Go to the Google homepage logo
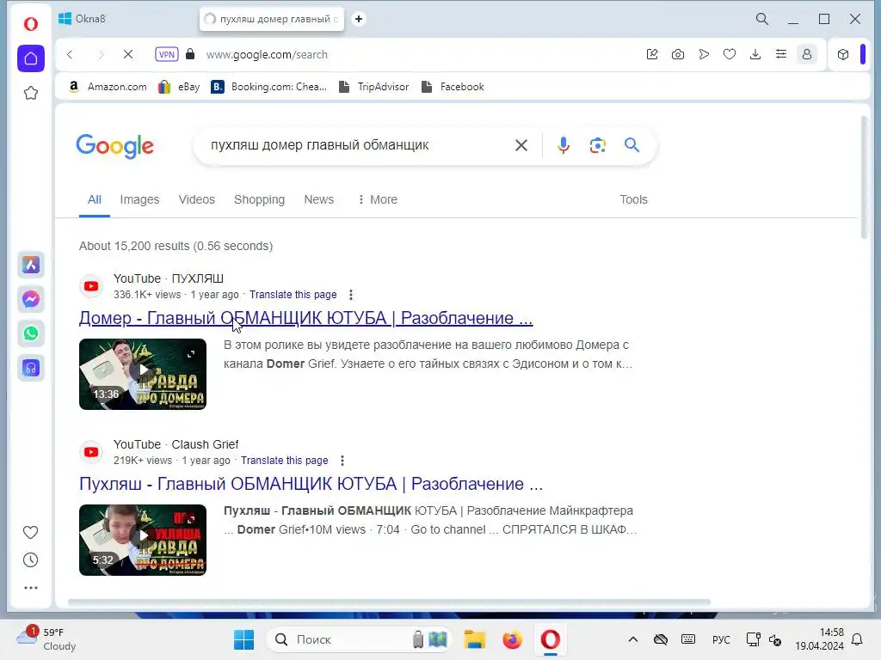 click(114, 146)
